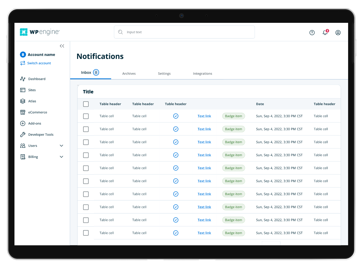Screen dimensions: 362x270
Task: Click Text link in the first row
Action: (x=204, y=116)
